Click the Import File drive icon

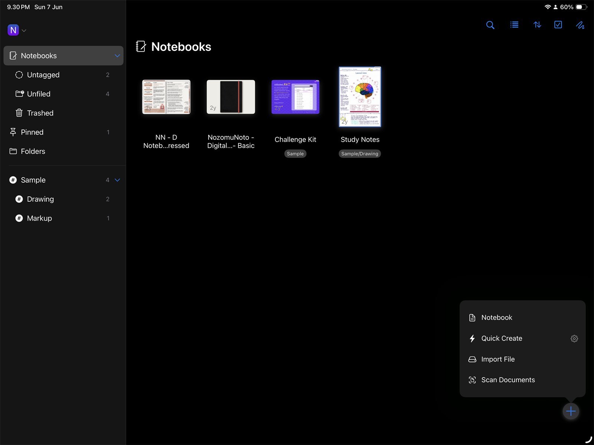(x=472, y=359)
